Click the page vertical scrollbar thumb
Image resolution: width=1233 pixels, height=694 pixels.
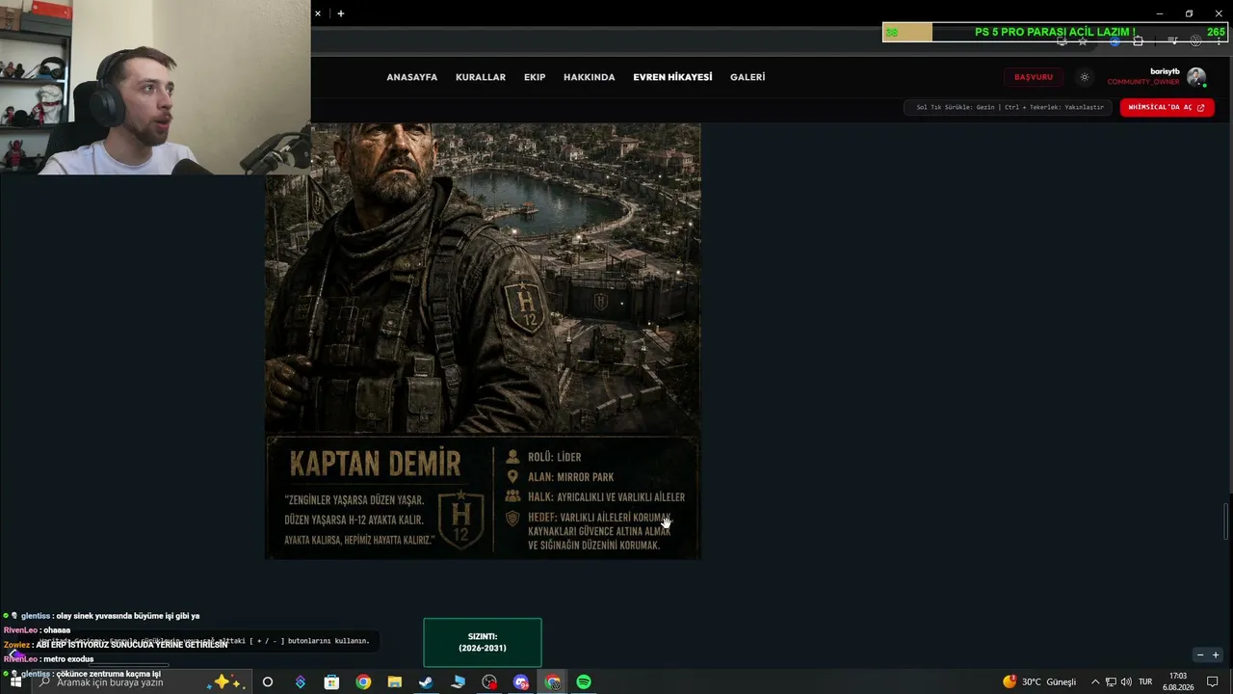point(1226,521)
